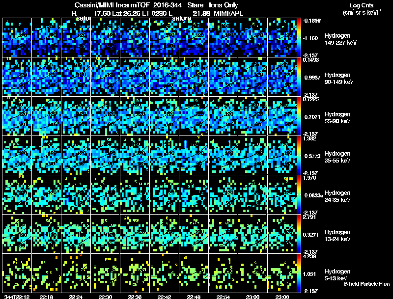
Task: Open the 5-13 keV image panel at 22:24
Action: [x=76, y=273]
